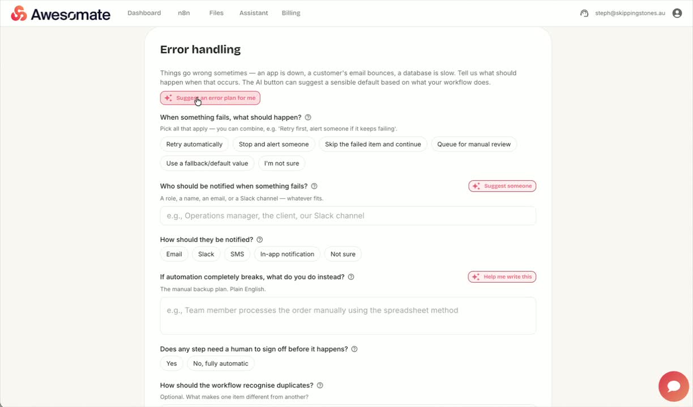Click 'Suggest an error plan for me' button
Viewport: 693px width, 407px height.
[x=210, y=98]
